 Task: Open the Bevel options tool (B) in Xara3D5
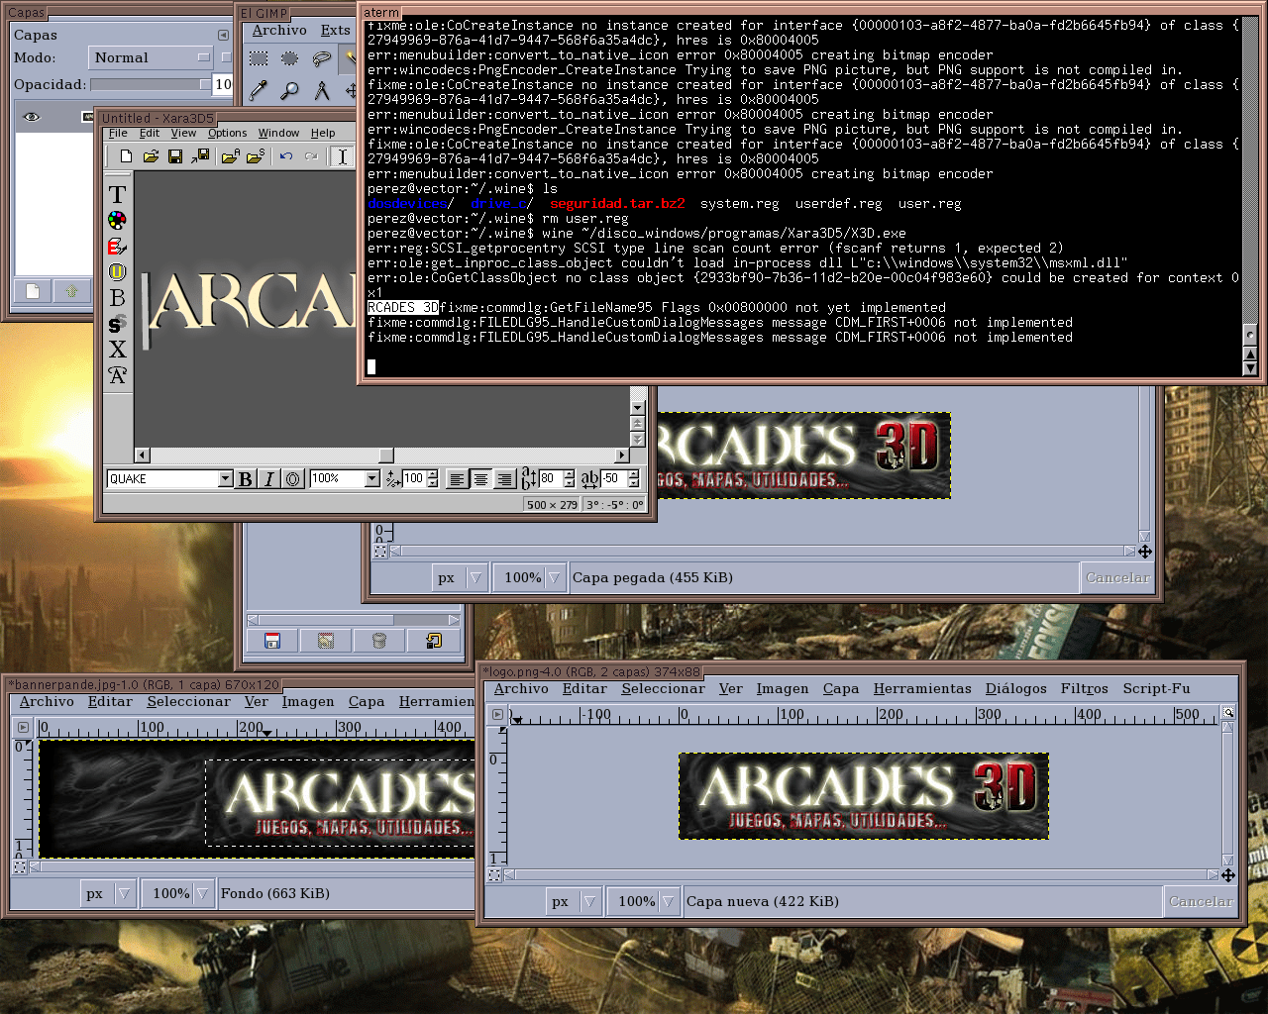pyautogui.click(x=118, y=297)
